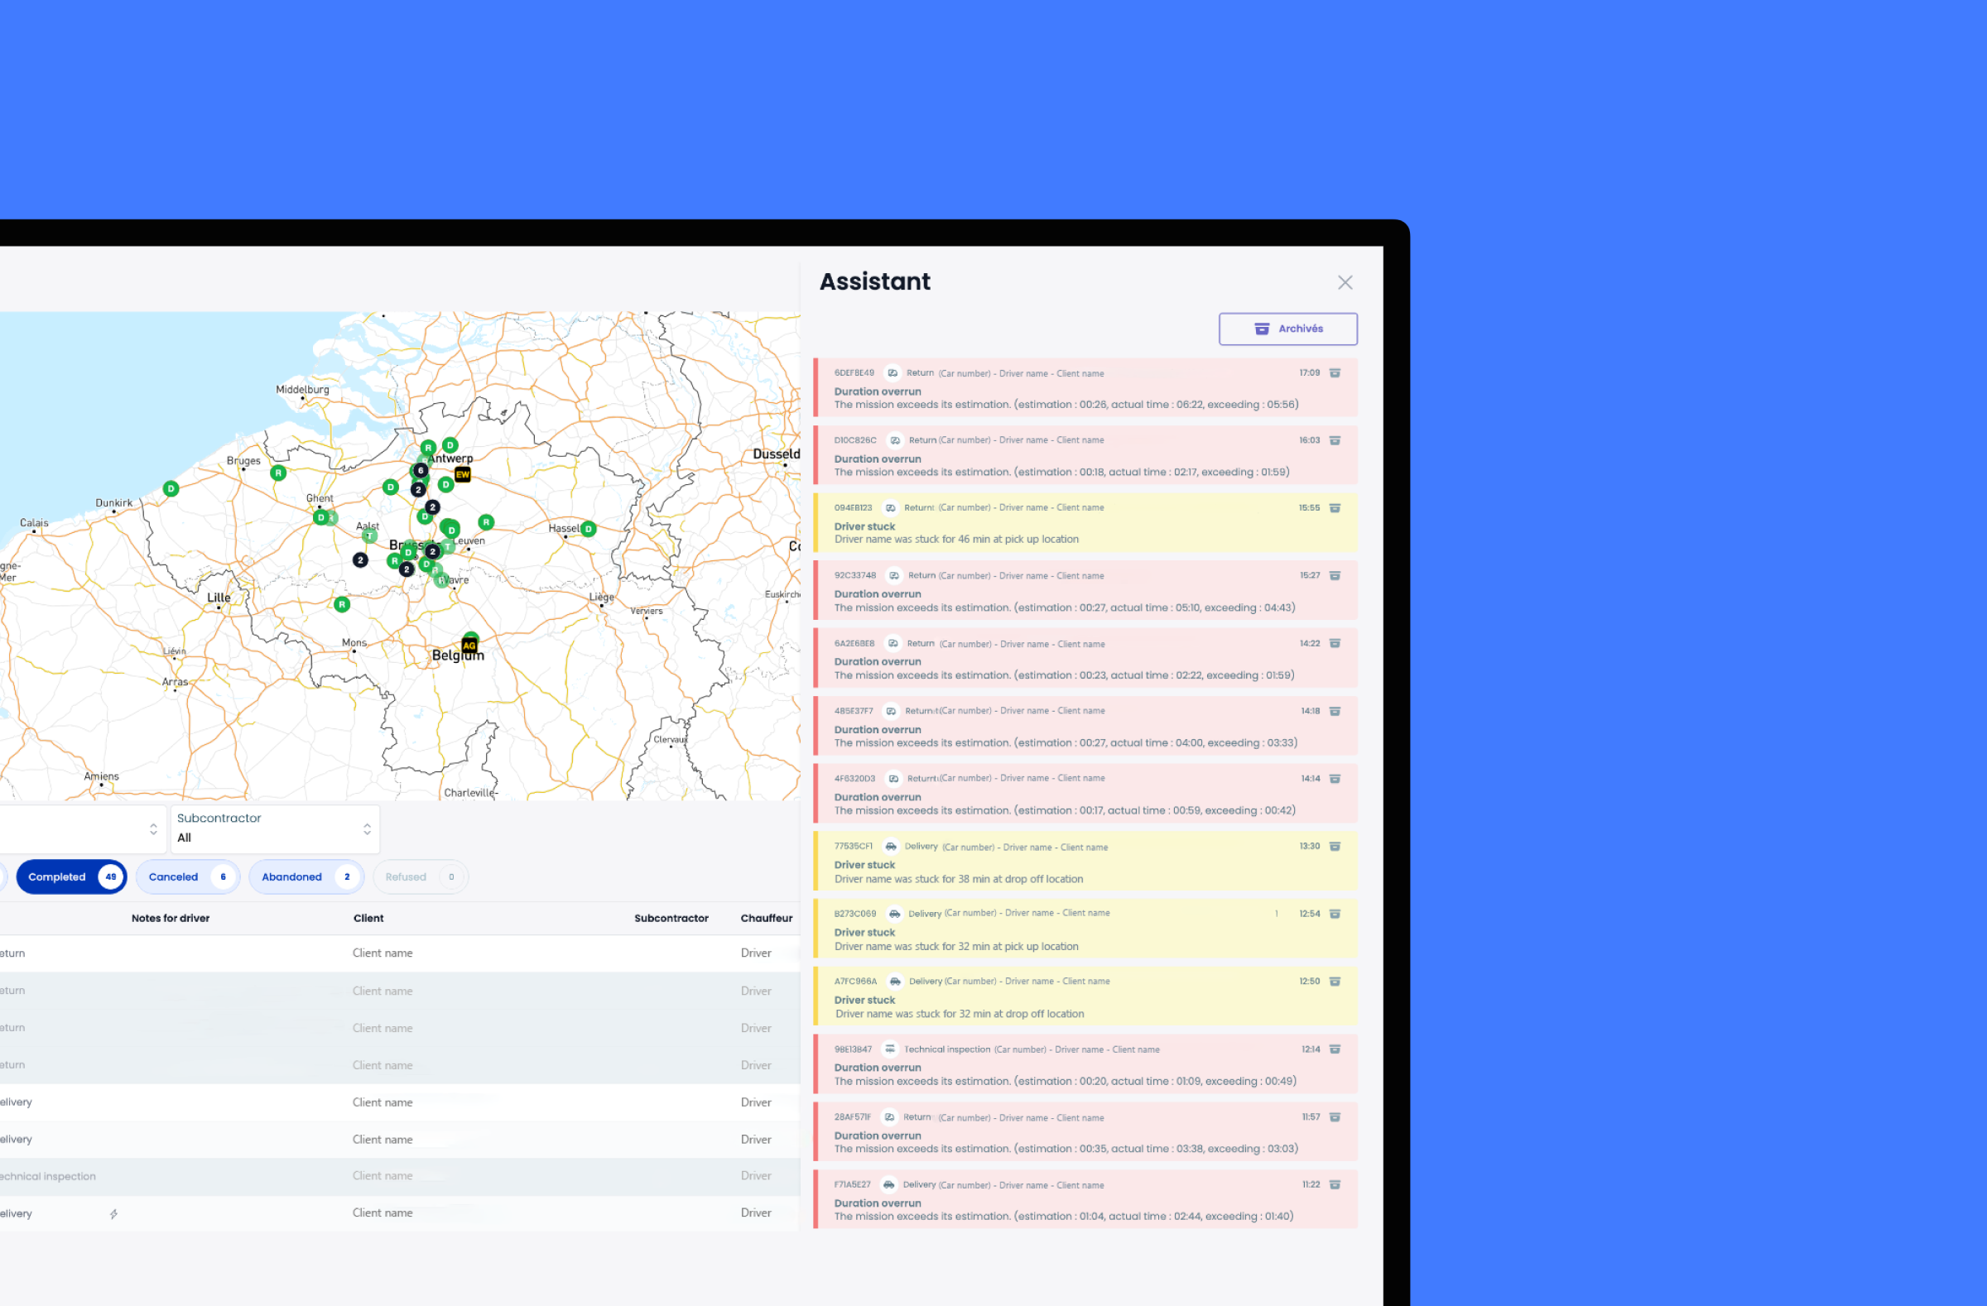Image resolution: width=1987 pixels, height=1306 pixels.
Task: Sort by the Chauffeur column header
Action: click(766, 918)
